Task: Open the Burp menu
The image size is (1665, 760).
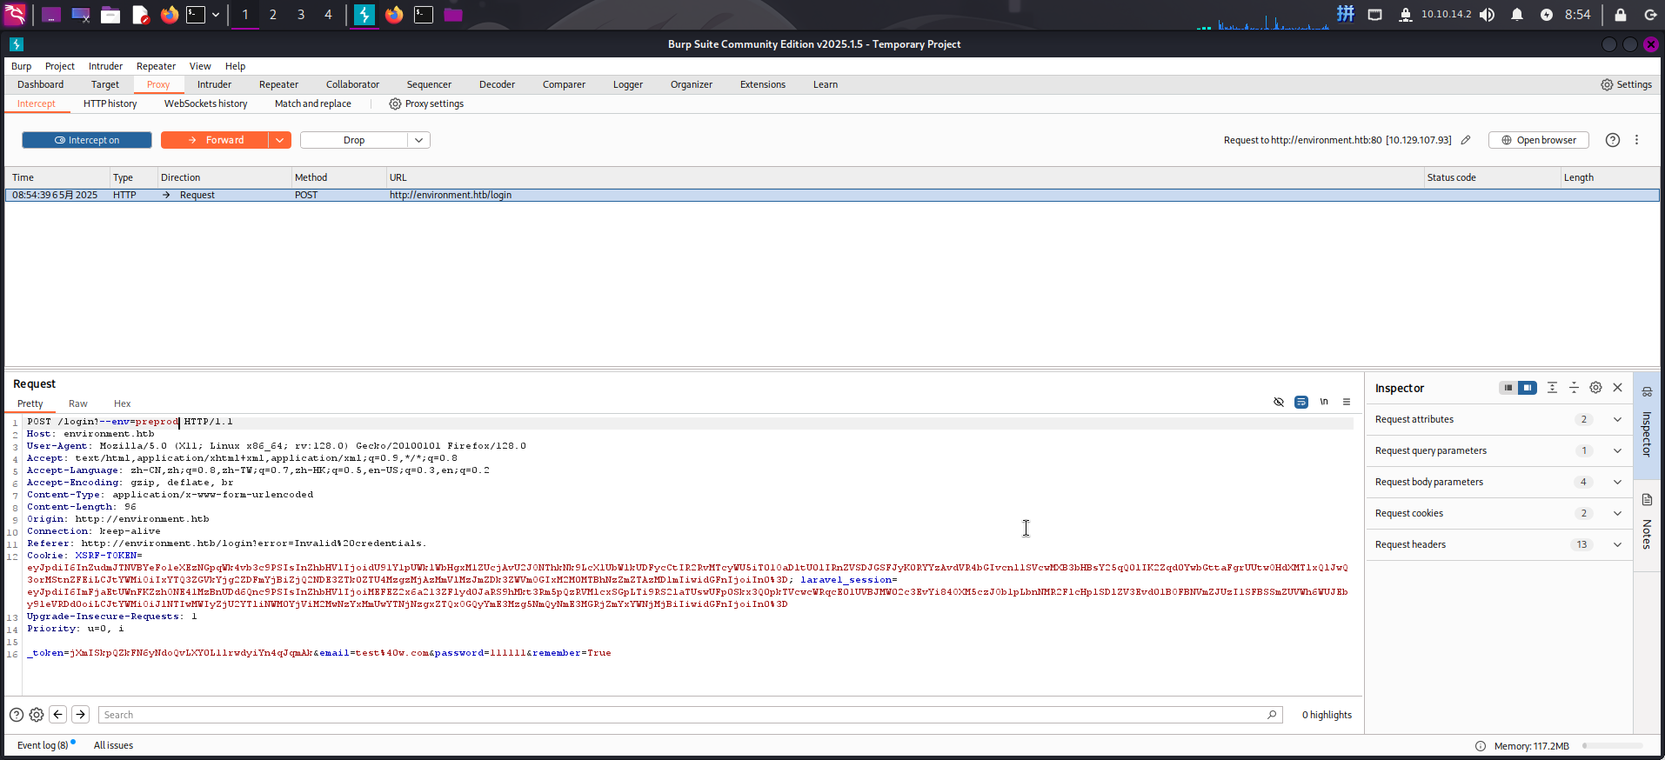Action: point(21,66)
